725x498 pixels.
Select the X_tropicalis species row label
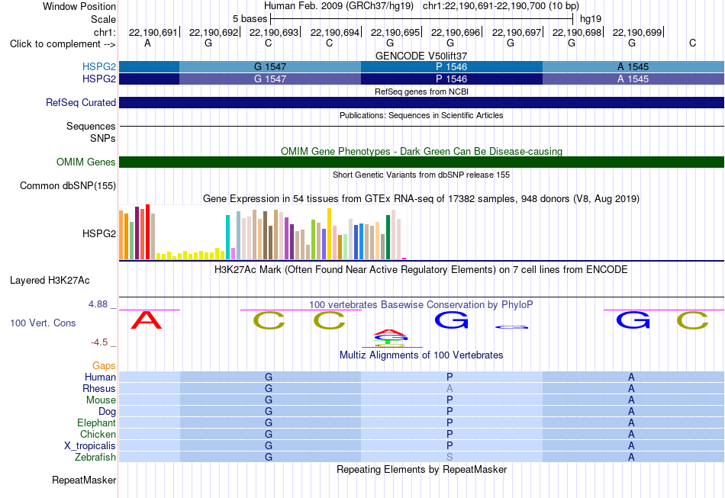tap(90, 446)
